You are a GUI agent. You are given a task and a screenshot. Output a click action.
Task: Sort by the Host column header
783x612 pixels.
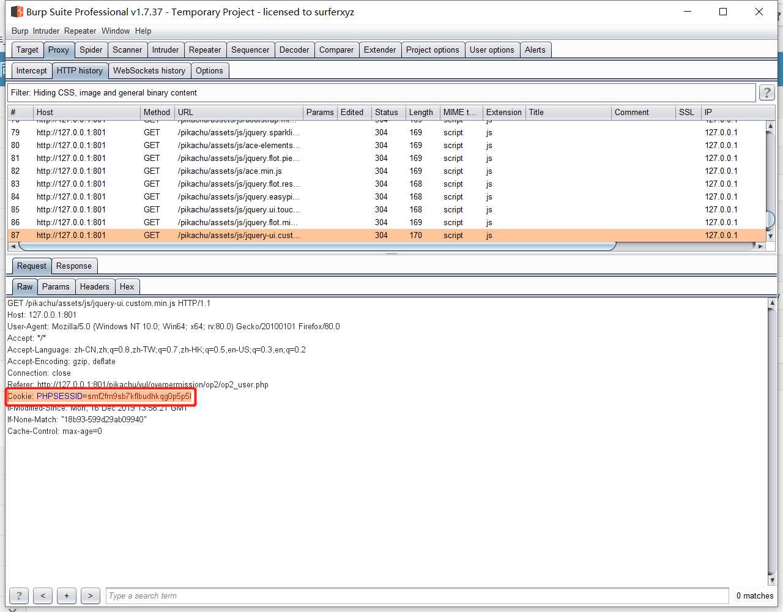point(87,112)
